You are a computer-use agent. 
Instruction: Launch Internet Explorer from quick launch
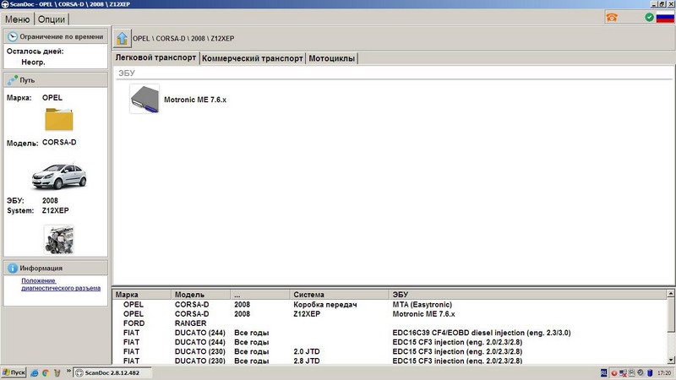click(35, 373)
